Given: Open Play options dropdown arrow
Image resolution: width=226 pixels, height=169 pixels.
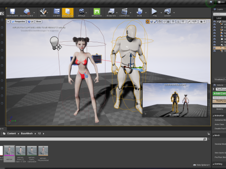Looking at the screenshot, I should [161, 13].
